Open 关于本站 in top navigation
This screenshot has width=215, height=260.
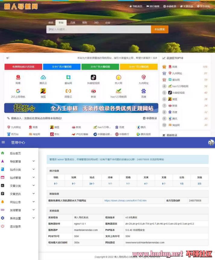pos(204,6)
